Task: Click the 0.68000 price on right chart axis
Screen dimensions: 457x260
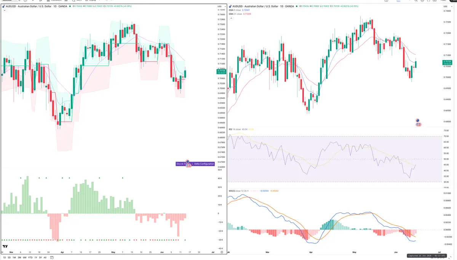Action: pyautogui.click(x=447, y=122)
